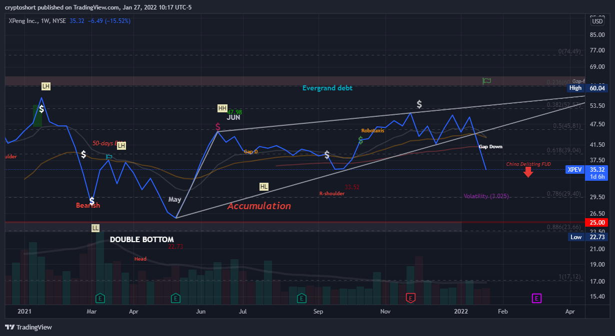Click the green earnings E marker above Mar
Screen dimensions: 615x336
pos(100,298)
